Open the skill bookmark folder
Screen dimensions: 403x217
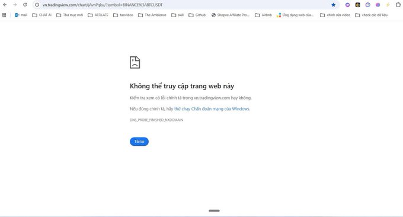point(178,15)
